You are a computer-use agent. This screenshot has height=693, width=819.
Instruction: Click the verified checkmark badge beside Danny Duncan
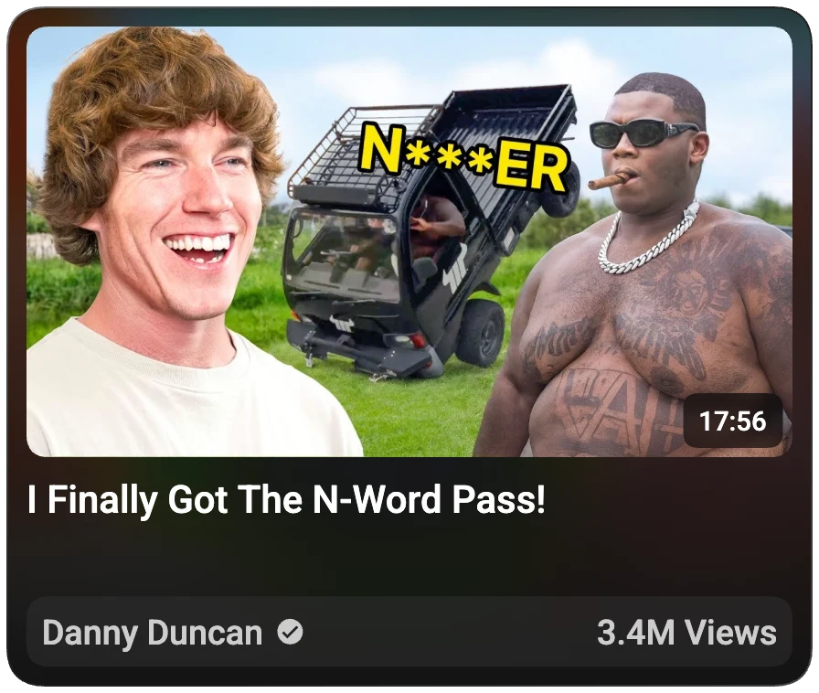coord(290,632)
